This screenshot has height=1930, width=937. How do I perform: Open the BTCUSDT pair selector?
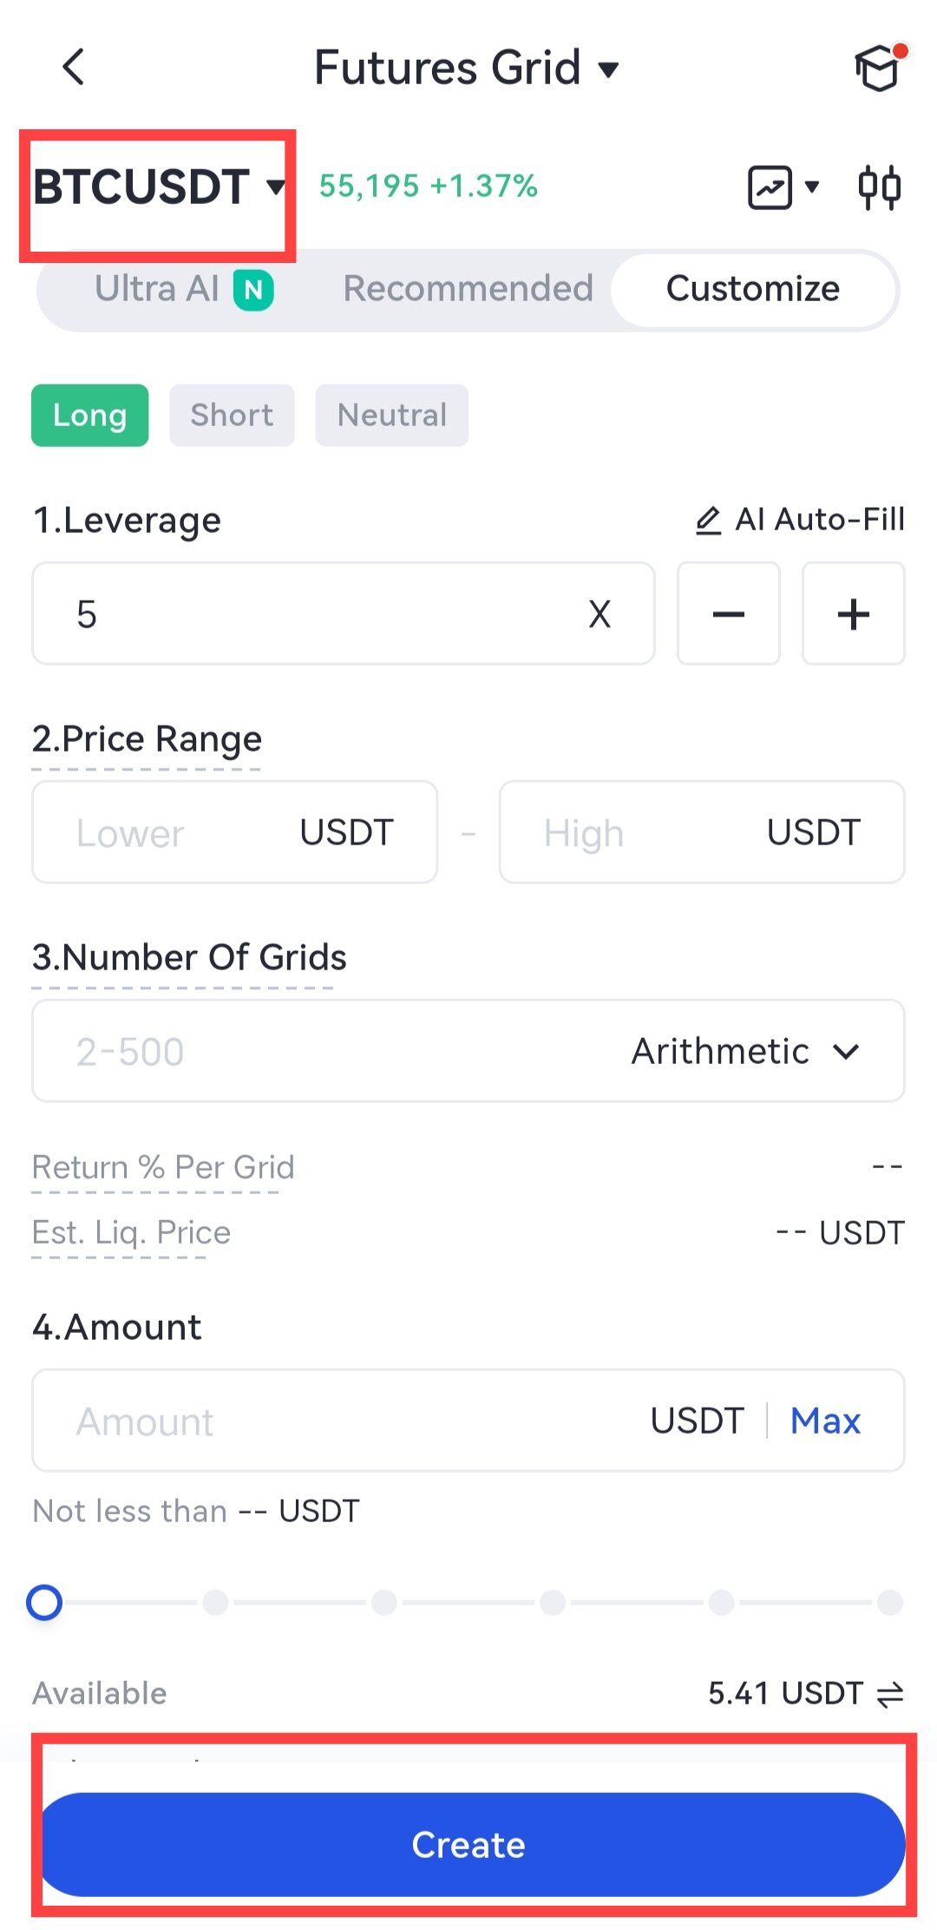158,187
